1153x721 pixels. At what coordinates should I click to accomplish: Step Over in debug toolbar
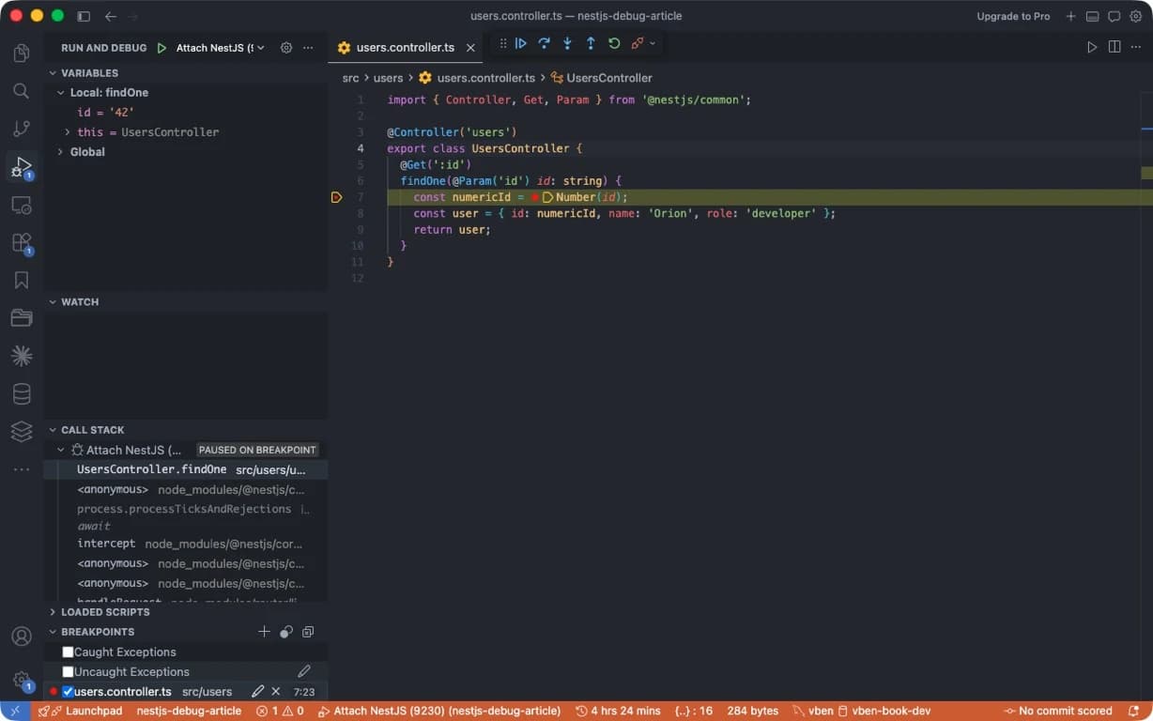(544, 43)
